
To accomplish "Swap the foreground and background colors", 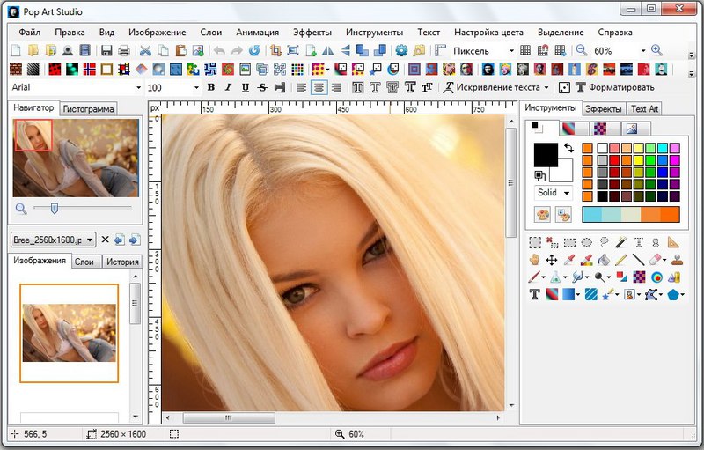I will tap(568, 147).
